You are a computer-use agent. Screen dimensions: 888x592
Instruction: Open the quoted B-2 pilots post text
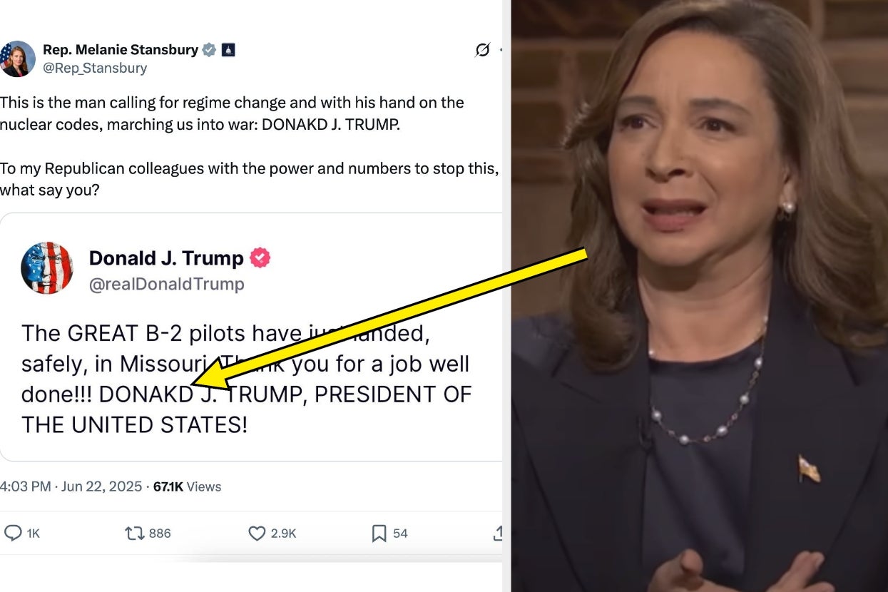pyautogui.click(x=247, y=379)
